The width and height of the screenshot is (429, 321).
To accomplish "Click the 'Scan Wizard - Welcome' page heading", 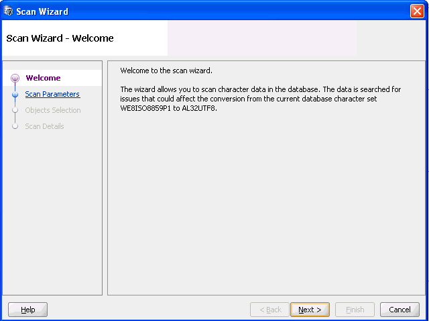I will point(60,38).
